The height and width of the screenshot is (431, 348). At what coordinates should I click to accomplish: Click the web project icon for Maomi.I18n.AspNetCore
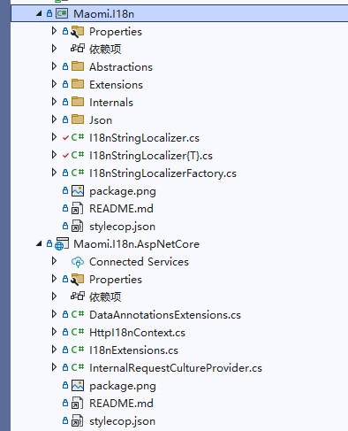tap(62, 244)
